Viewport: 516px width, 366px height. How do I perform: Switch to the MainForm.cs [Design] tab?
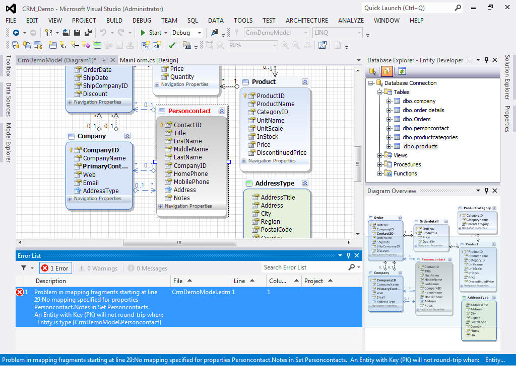click(149, 60)
